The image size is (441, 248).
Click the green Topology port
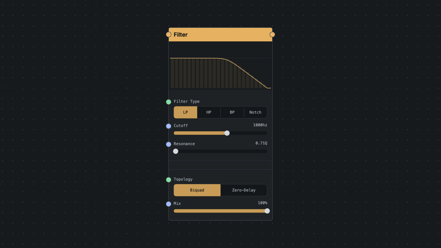[168, 180]
